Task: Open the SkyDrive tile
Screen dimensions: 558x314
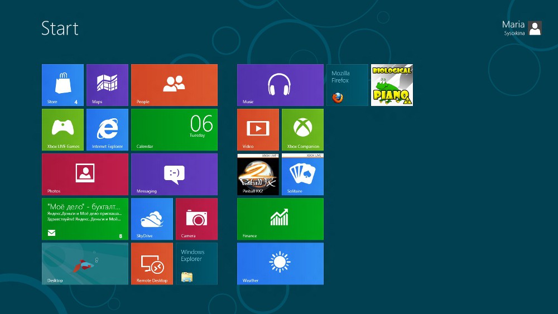Action: pos(152,219)
